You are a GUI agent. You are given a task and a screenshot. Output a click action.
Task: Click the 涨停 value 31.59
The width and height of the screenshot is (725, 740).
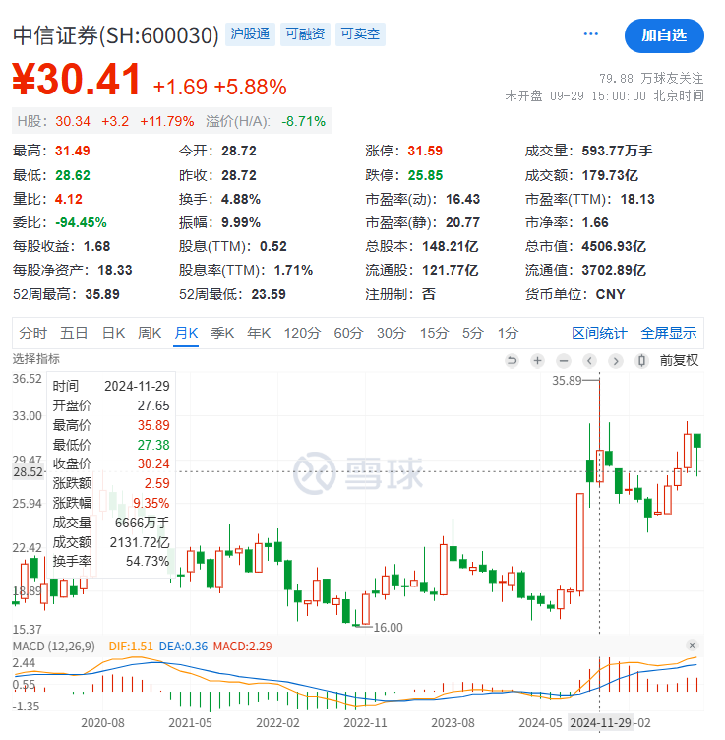pyautogui.click(x=425, y=151)
